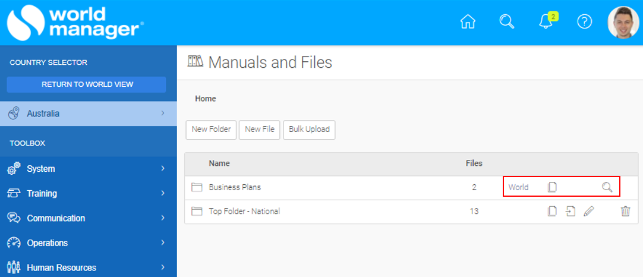Delete Top Folder - National with trash icon
The width and height of the screenshot is (643, 277).
(625, 212)
